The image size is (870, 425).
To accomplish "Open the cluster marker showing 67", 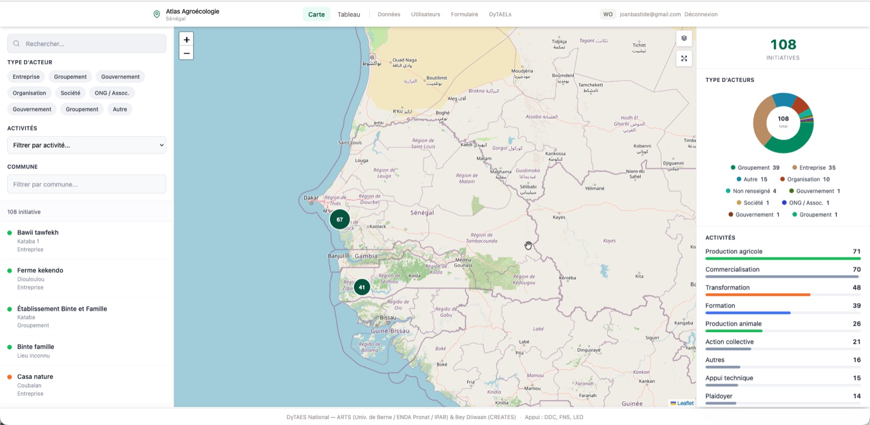I will [x=340, y=219].
